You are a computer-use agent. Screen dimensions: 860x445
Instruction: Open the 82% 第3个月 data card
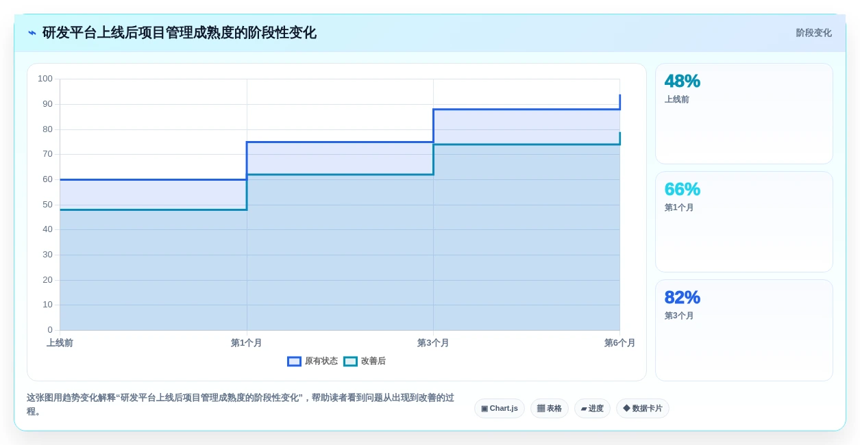(744, 330)
